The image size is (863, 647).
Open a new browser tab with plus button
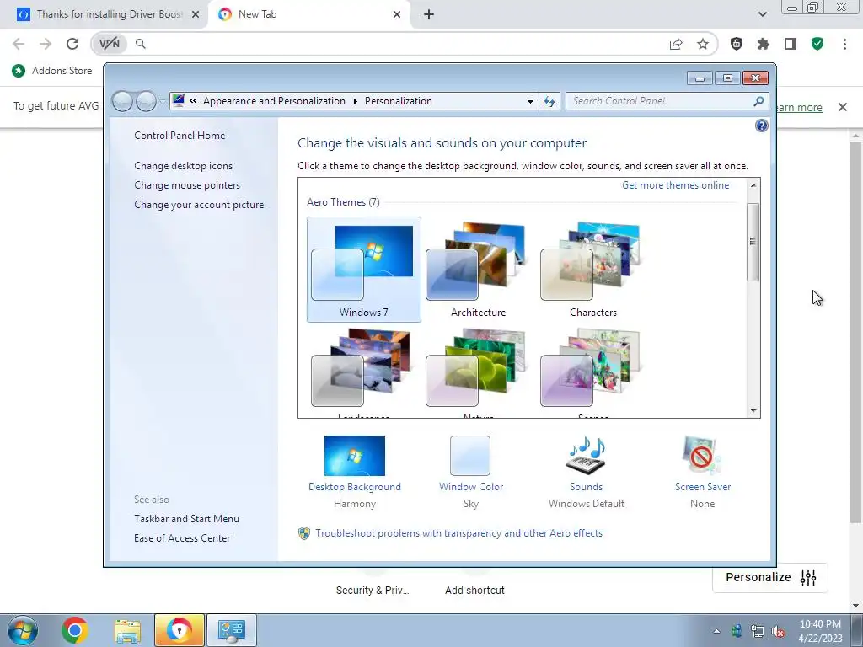coord(429,14)
